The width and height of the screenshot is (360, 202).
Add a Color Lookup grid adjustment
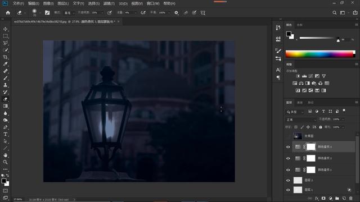[327, 83]
